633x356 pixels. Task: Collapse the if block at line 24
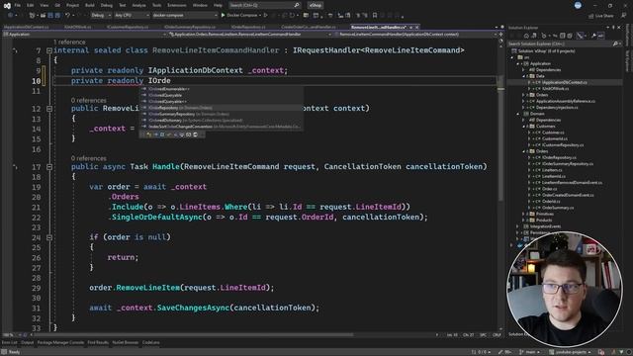49,237
